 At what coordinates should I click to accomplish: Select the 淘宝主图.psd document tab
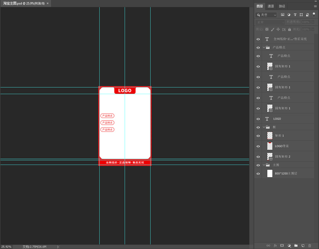24,4
